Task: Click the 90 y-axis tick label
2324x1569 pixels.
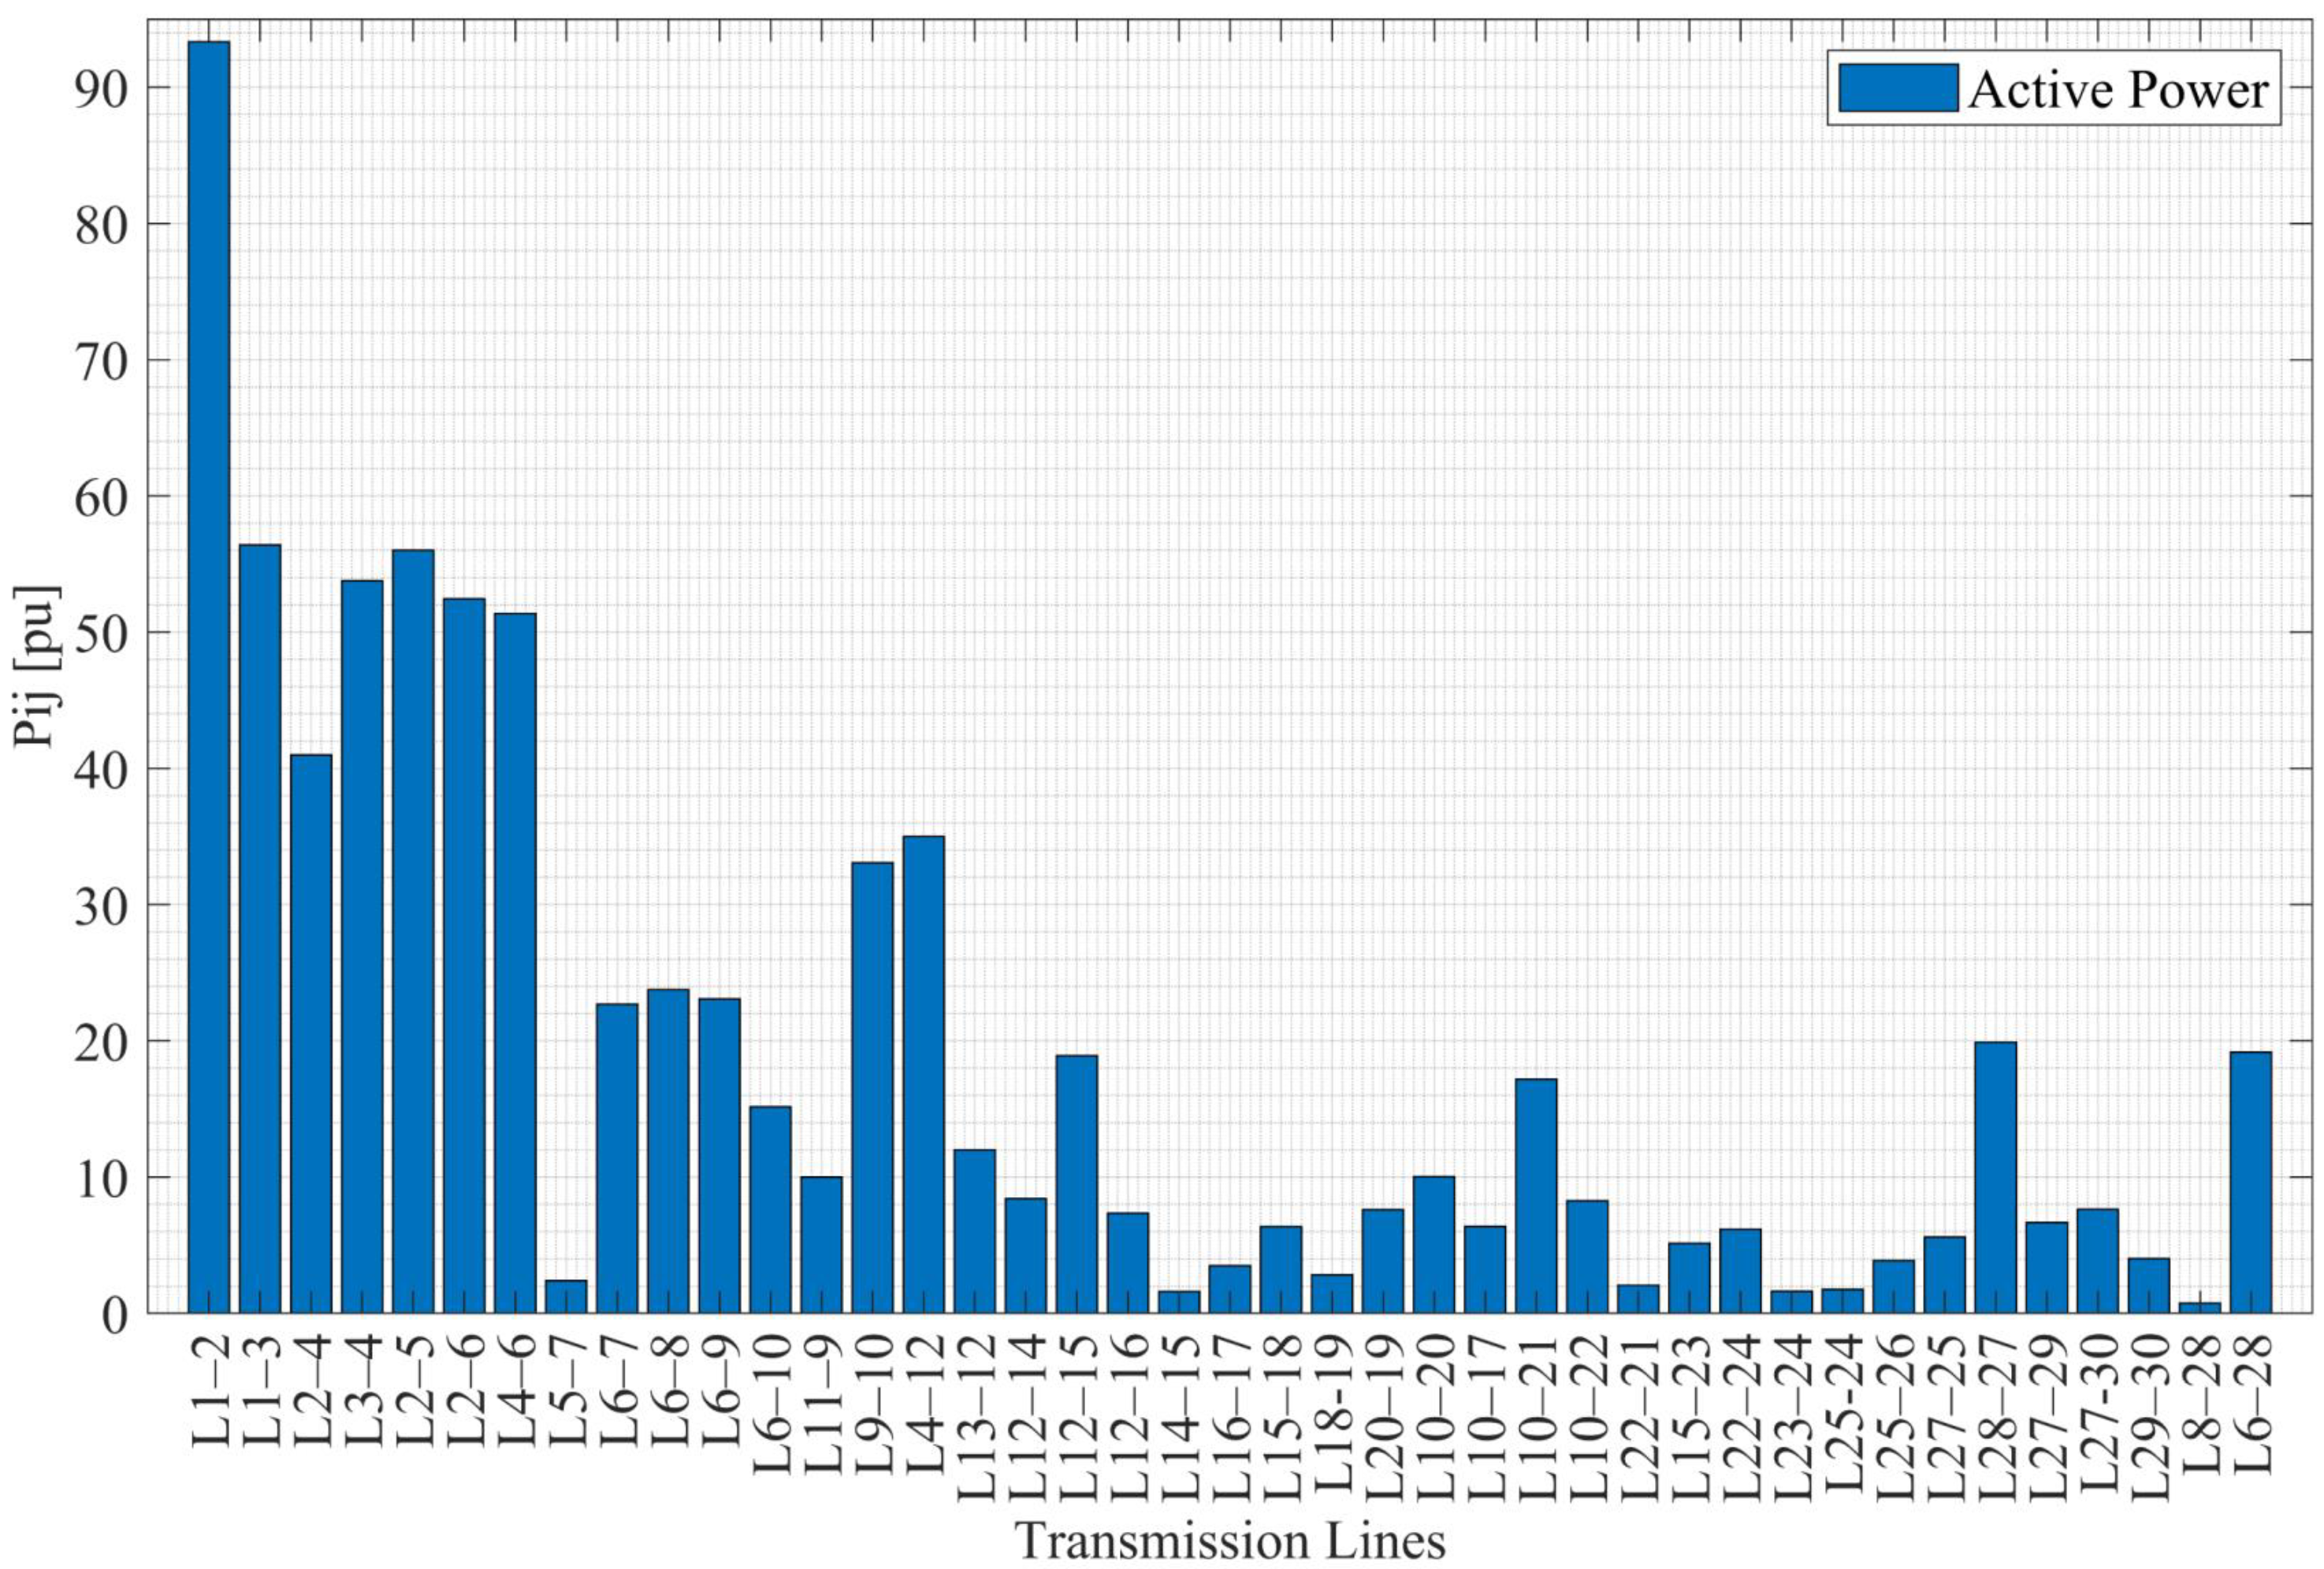Action: pos(101,89)
